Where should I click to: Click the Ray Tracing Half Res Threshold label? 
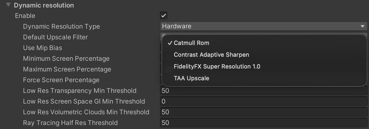(x=70, y=123)
